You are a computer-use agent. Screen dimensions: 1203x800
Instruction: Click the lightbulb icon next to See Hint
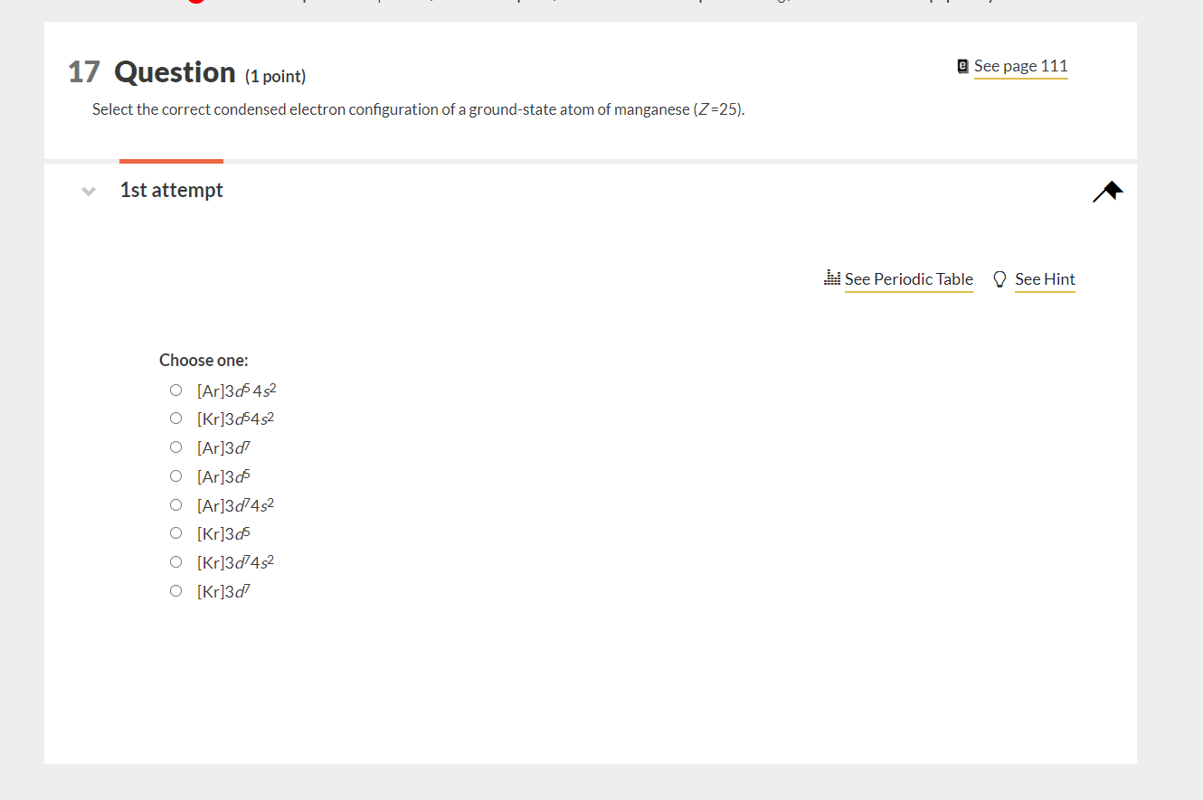click(x=999, y=278)
